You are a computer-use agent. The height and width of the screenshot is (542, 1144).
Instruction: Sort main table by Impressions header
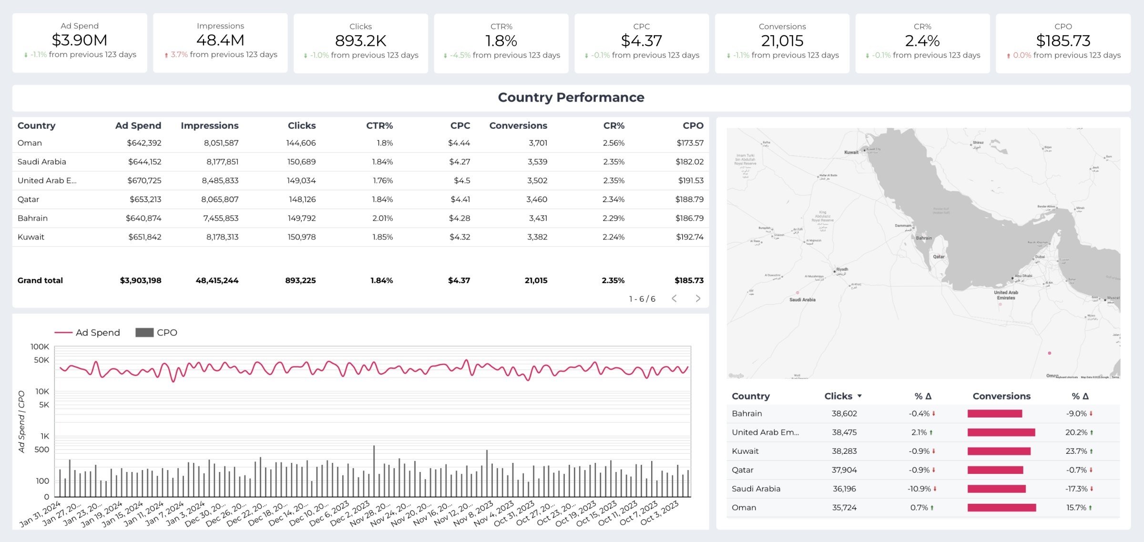pos(209,125)
